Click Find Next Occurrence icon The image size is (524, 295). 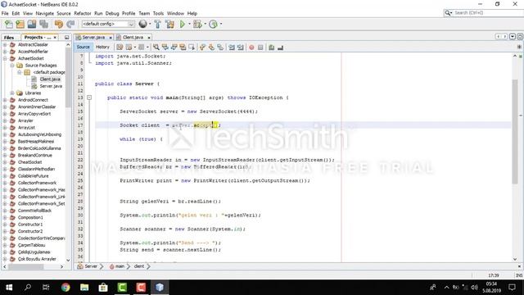point(174,48)
